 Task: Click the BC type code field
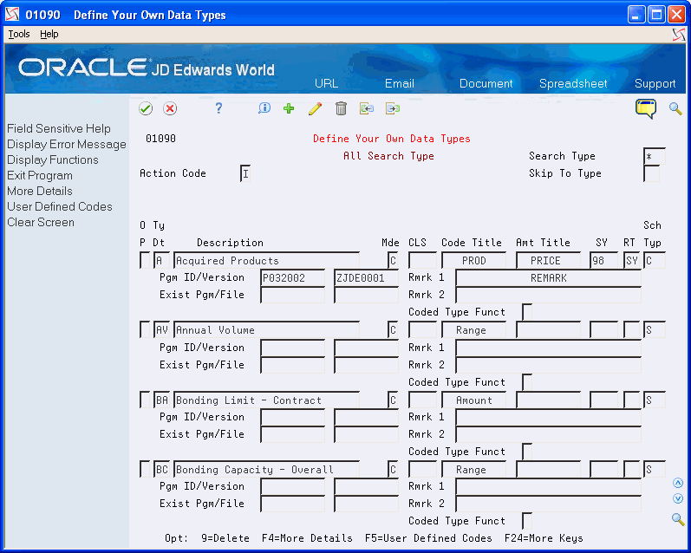(x=162, y=470)
